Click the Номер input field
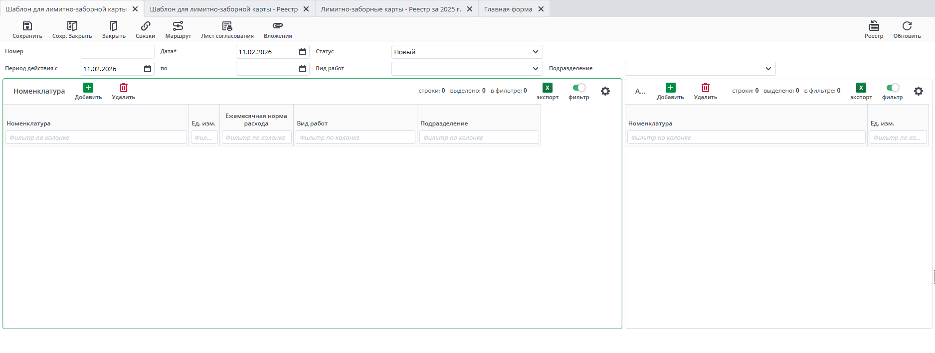The width and height of the screenshot is (935, 353). [x=118, y=52]
